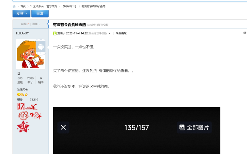
Task: Click the 17th anniversary medal badge
Action: pyautogui.click(x=21, y=106)
